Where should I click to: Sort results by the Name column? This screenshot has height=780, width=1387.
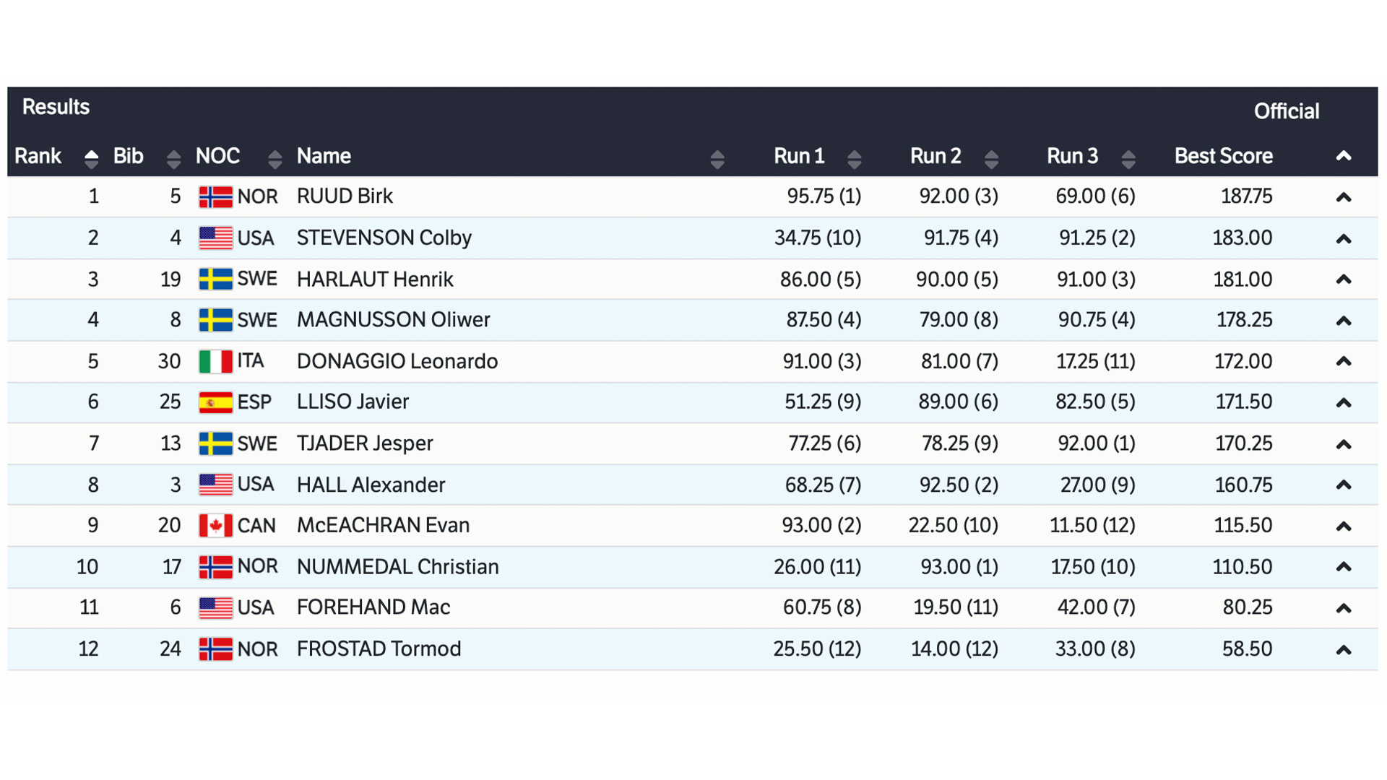pos(717,159)
